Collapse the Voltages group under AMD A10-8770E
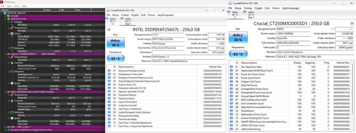Screen dimensions: 356x133 point(9,22)
